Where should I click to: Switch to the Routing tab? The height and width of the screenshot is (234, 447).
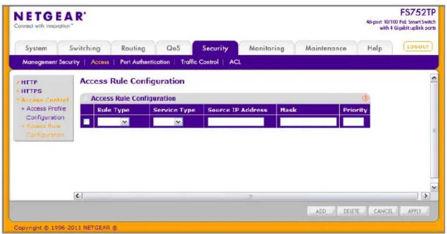tap(133, 49)
